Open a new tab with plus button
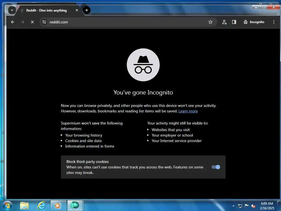 pos(86,10)
